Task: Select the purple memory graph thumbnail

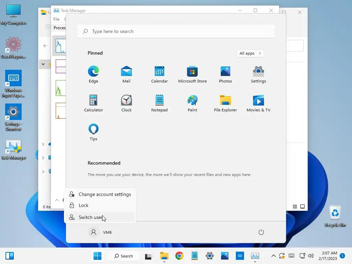Action: point(60,66)
